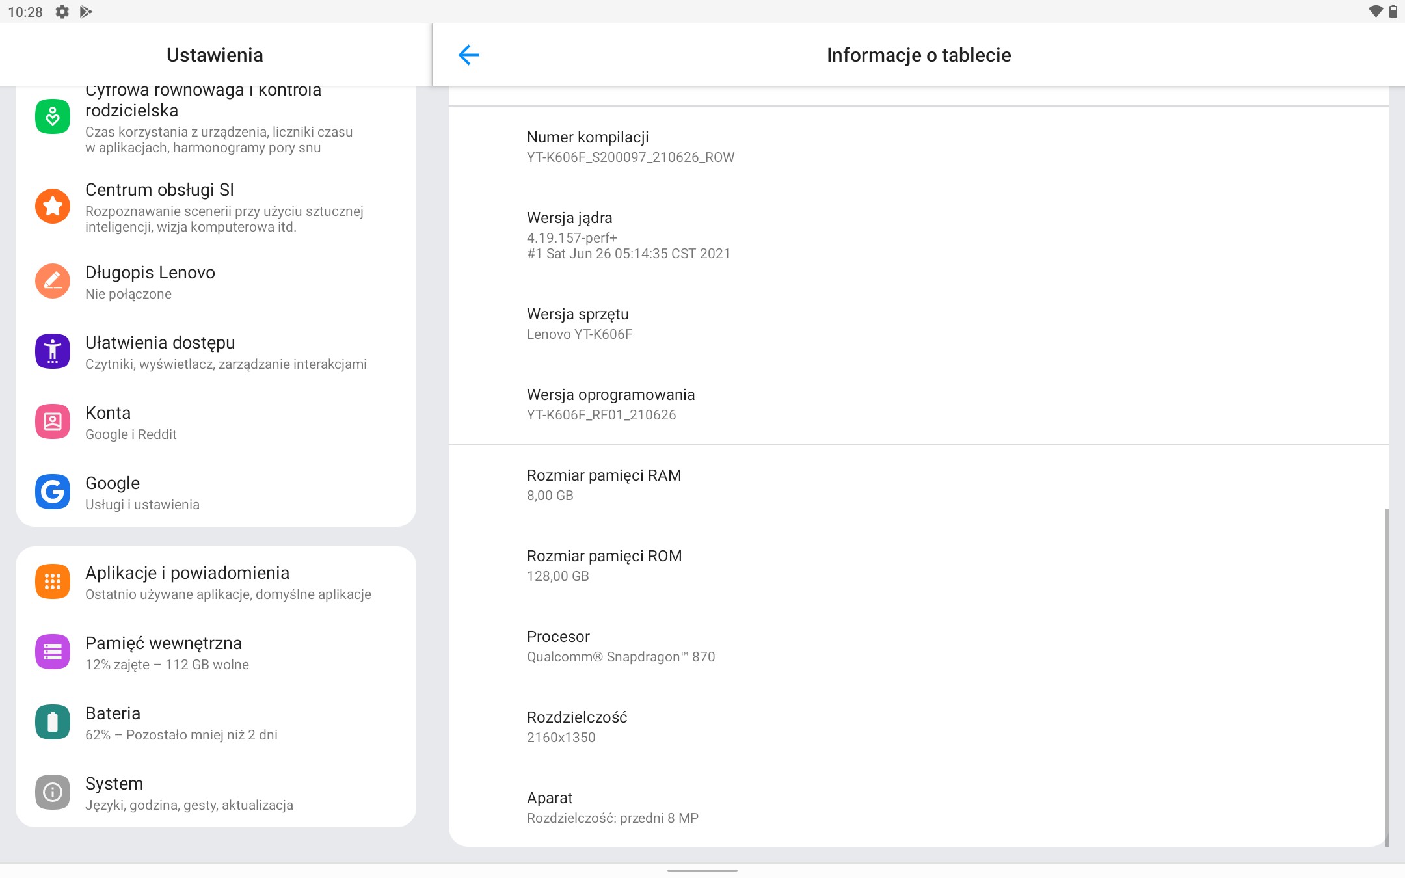The width and height of the screenshot is (1405, 878).
Task: Tap the teal battery icon
Action: tap(53, 722)
